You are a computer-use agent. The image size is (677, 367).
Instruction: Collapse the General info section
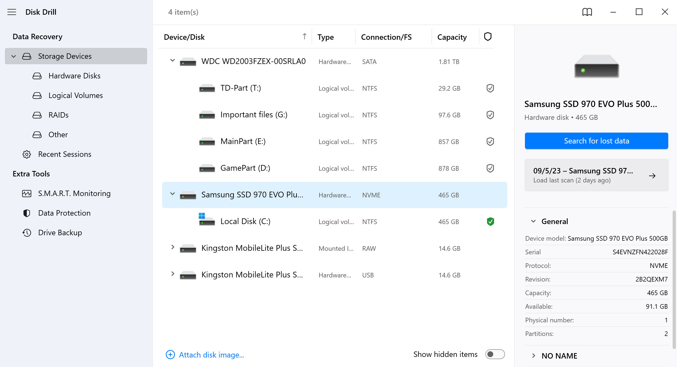[x=533, y=221]
